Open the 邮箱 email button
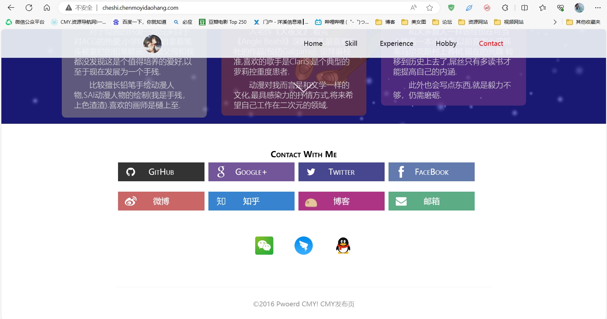 tap(431, 201)
